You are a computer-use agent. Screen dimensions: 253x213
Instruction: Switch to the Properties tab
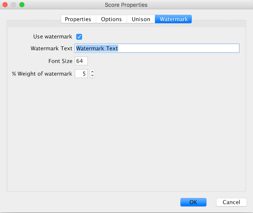pyautogui.click(x=78, y=19)
